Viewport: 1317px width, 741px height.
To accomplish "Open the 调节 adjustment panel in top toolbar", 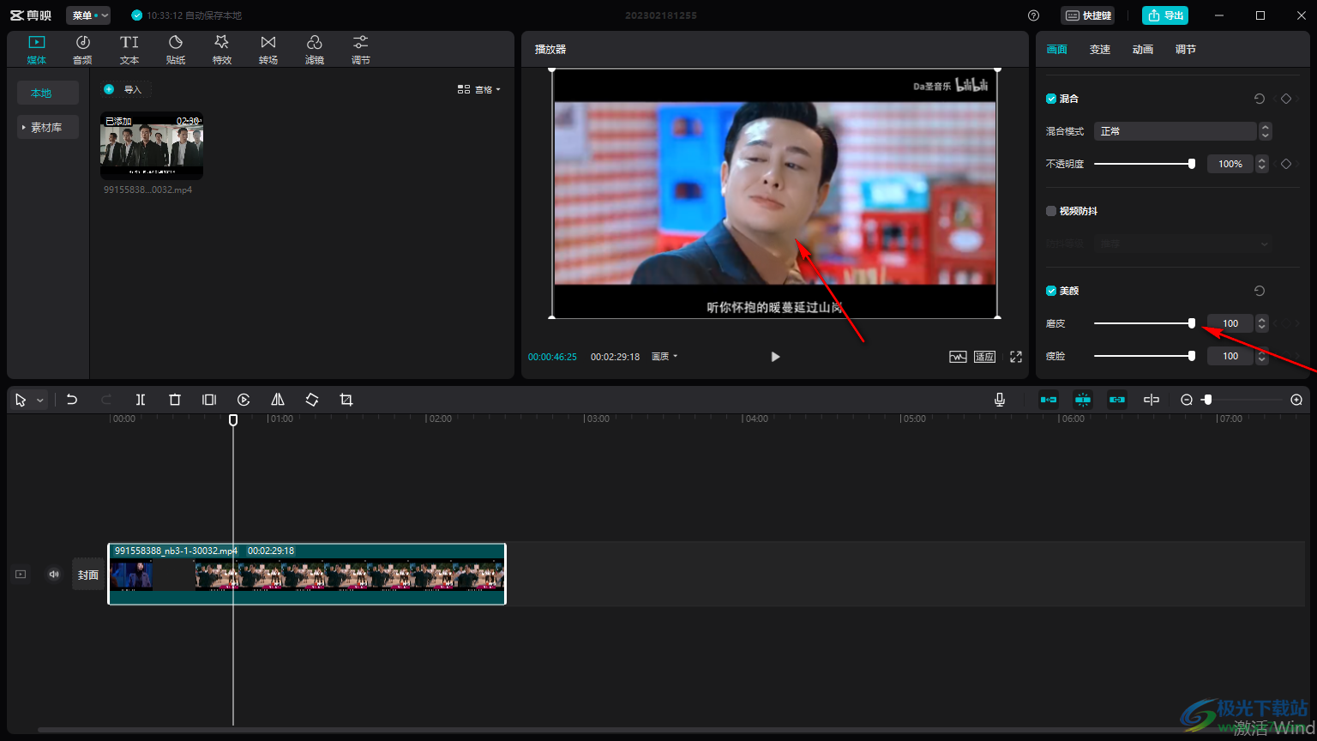I will click(361, 50).
